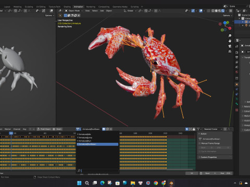Choose the highlighted Armature|RunDown action entry
This screenshot has width=250, height=187.
97,144
